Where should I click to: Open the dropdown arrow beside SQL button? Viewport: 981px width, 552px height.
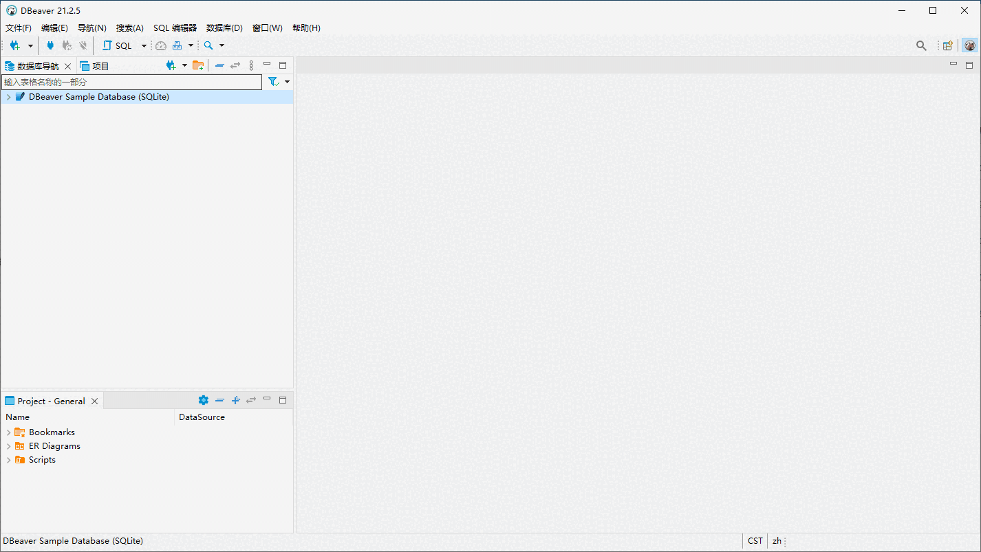click(144, 46)
